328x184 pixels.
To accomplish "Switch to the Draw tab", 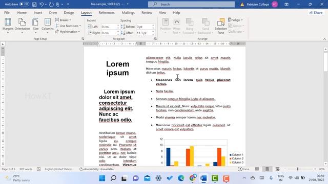I will tap(53, 13).
